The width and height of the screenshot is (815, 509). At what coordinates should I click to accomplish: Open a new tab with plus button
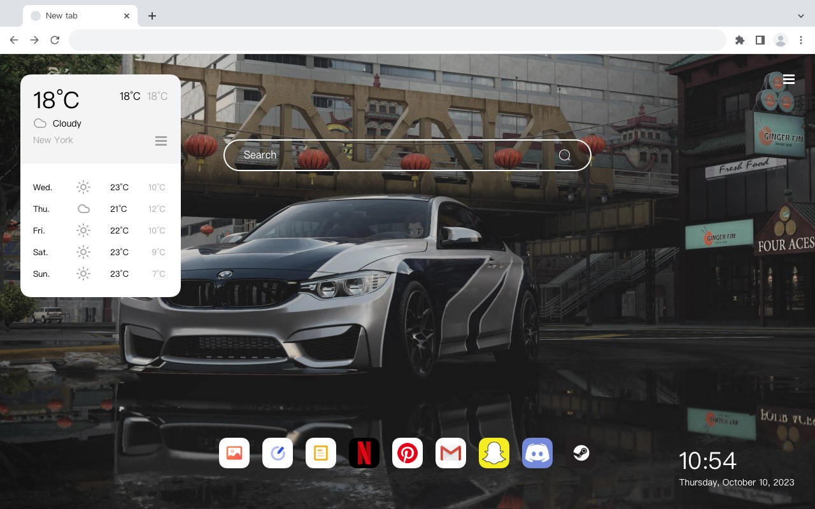(x=152, y=16)
